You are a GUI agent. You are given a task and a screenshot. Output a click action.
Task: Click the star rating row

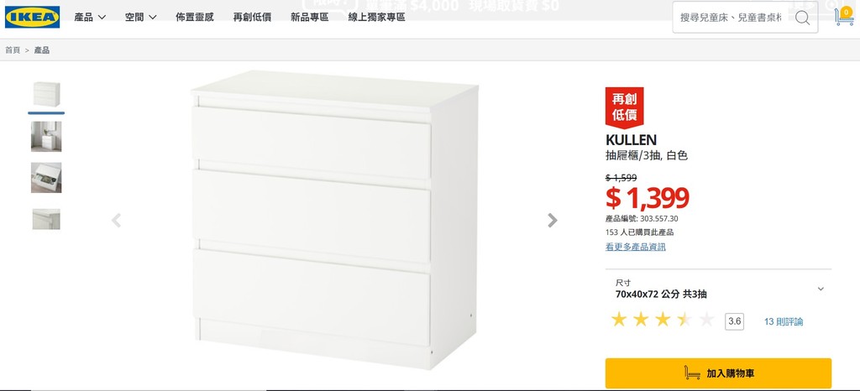coord(663,320)
